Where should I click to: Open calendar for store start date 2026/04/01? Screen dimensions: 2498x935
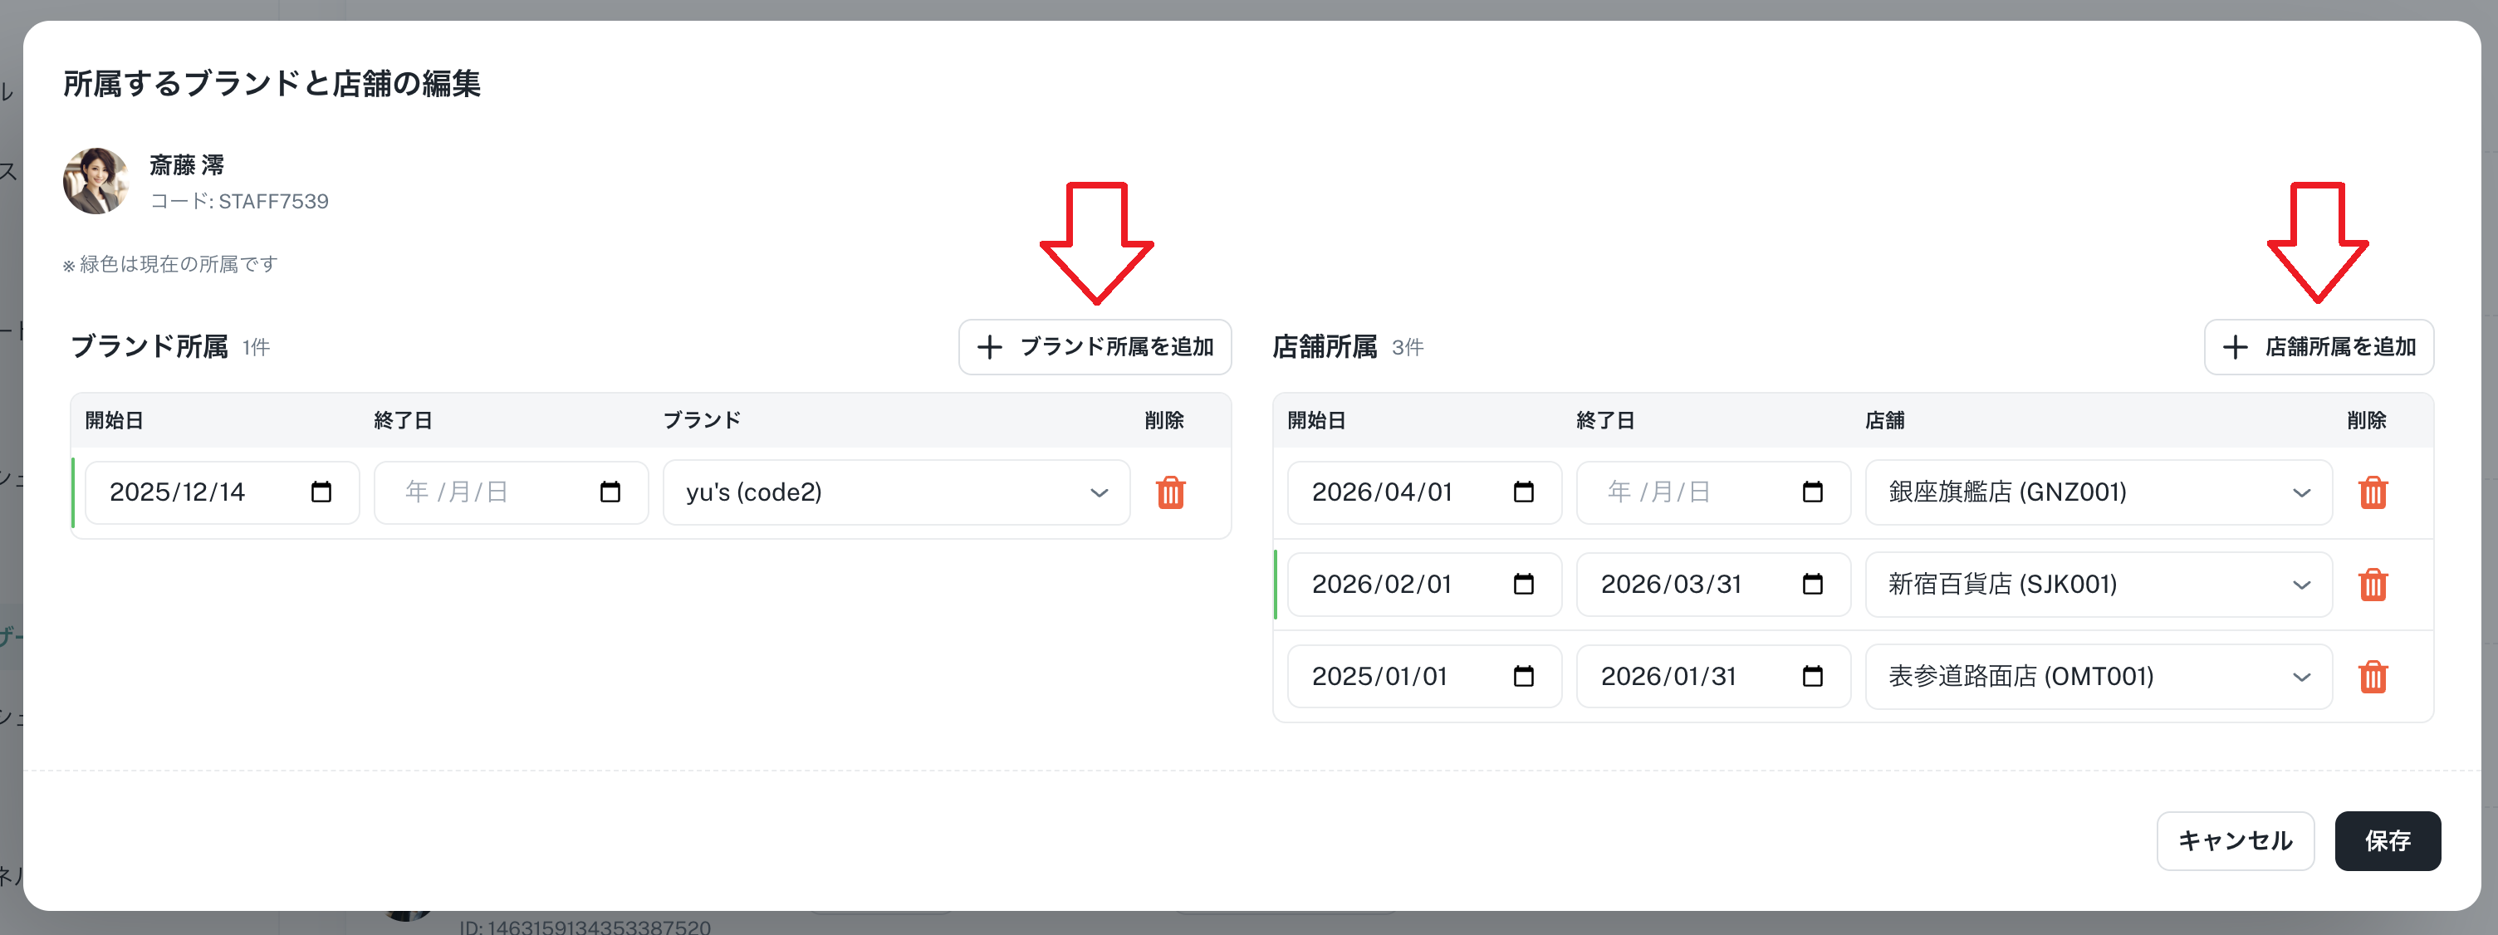(1523, 492)
